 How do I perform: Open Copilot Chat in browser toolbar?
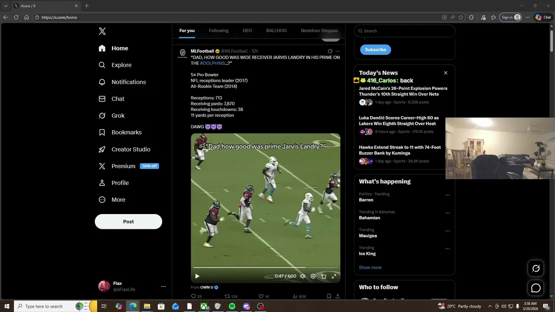543,17
